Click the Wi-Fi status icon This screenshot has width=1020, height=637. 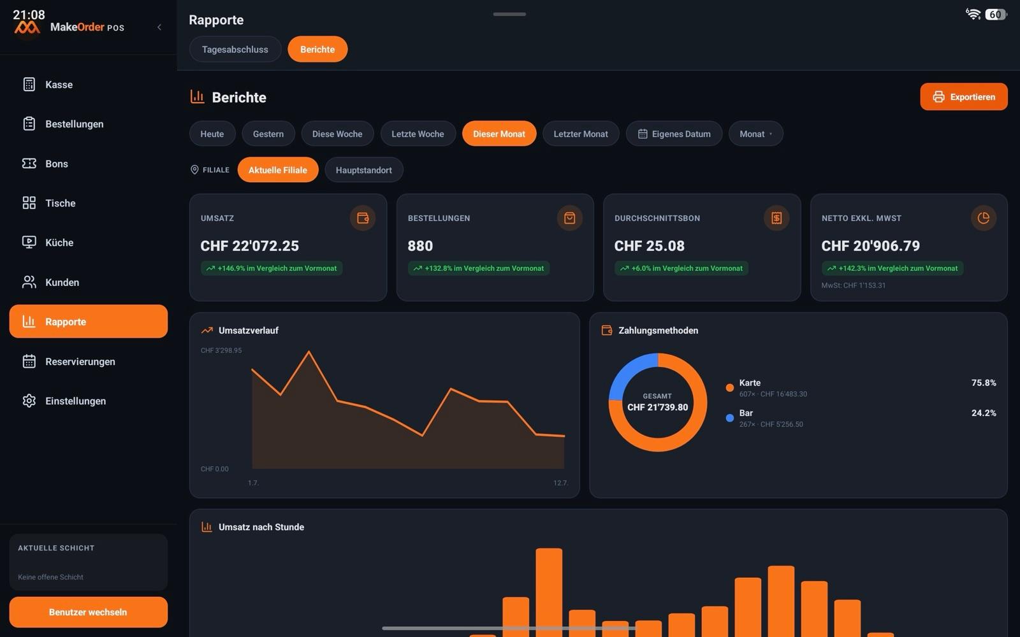tap(973, 14)
